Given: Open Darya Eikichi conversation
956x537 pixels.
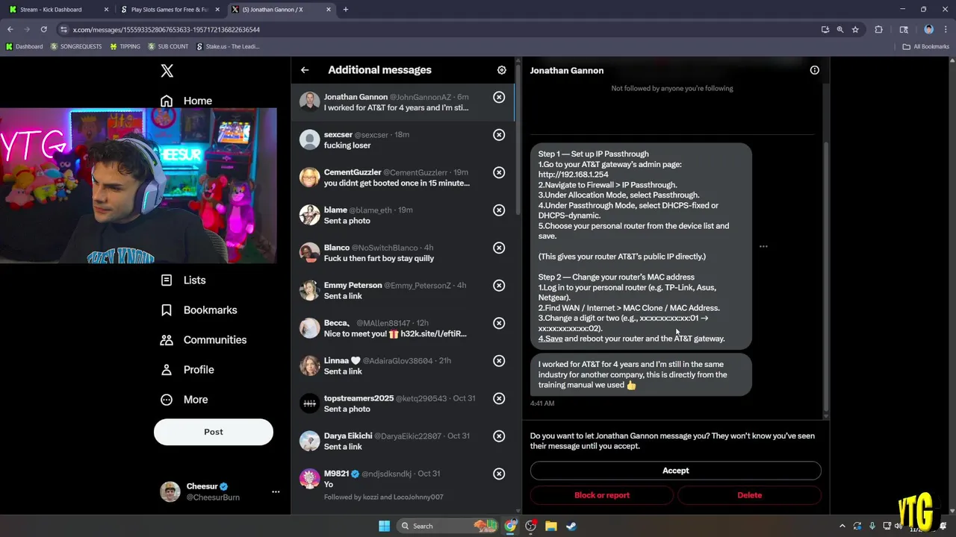Looking at the screenshot, I should tap(403, 442).
